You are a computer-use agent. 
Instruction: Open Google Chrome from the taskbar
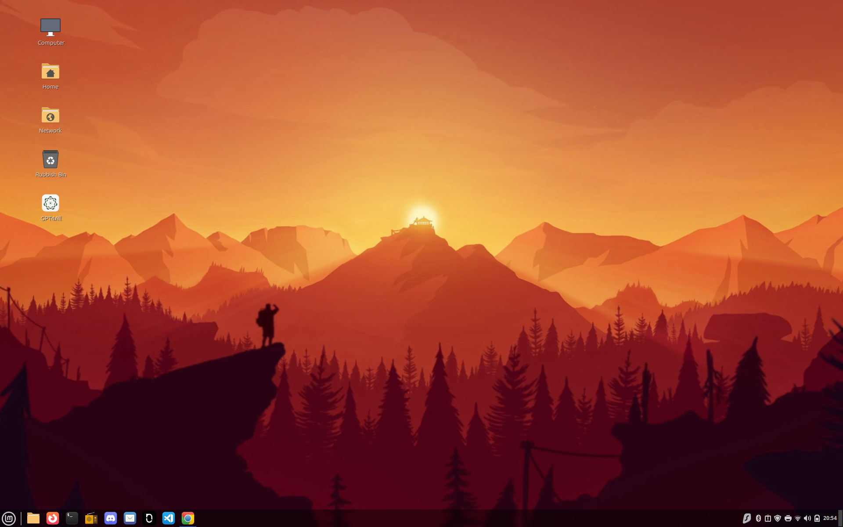pyautogui.click(x=188, y=518)
